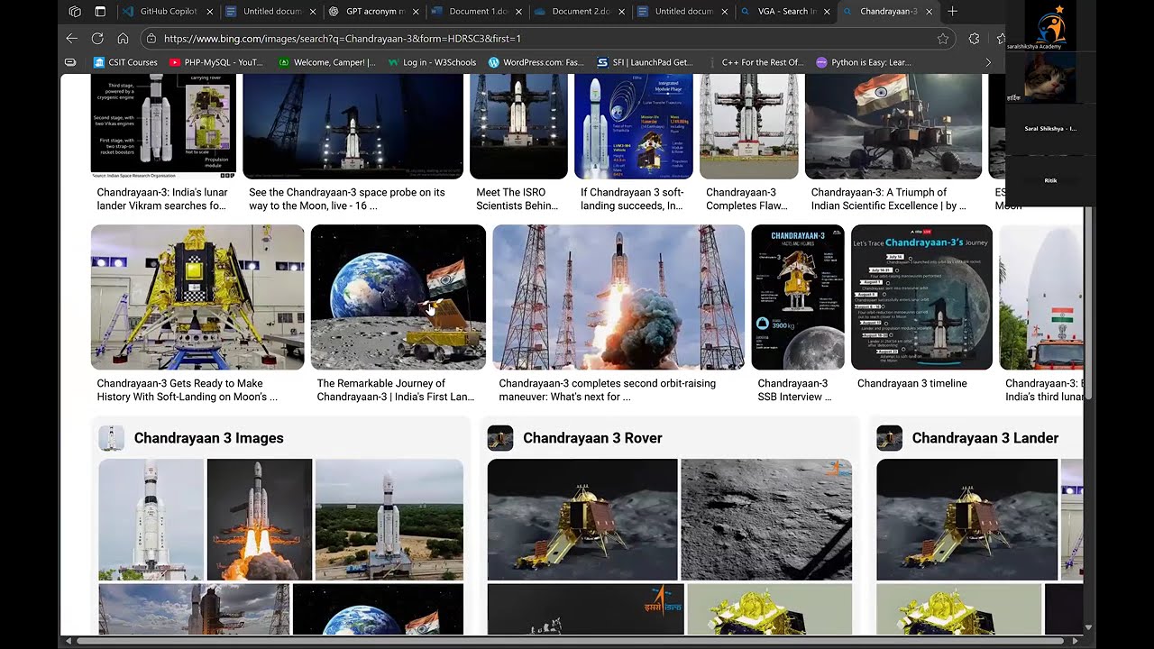
Task: Open the Chandrayaan-3's Journey timeline thumbnail
Action: 921,297
